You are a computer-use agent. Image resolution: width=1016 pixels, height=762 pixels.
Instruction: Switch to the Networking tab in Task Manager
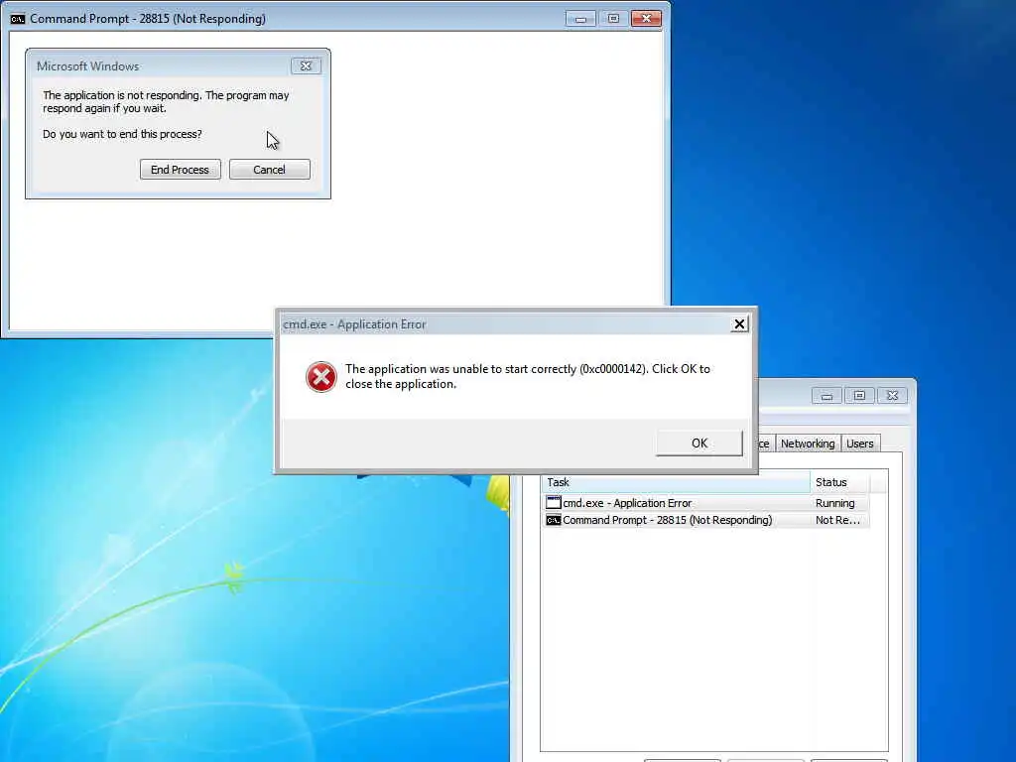click(808, 444)
